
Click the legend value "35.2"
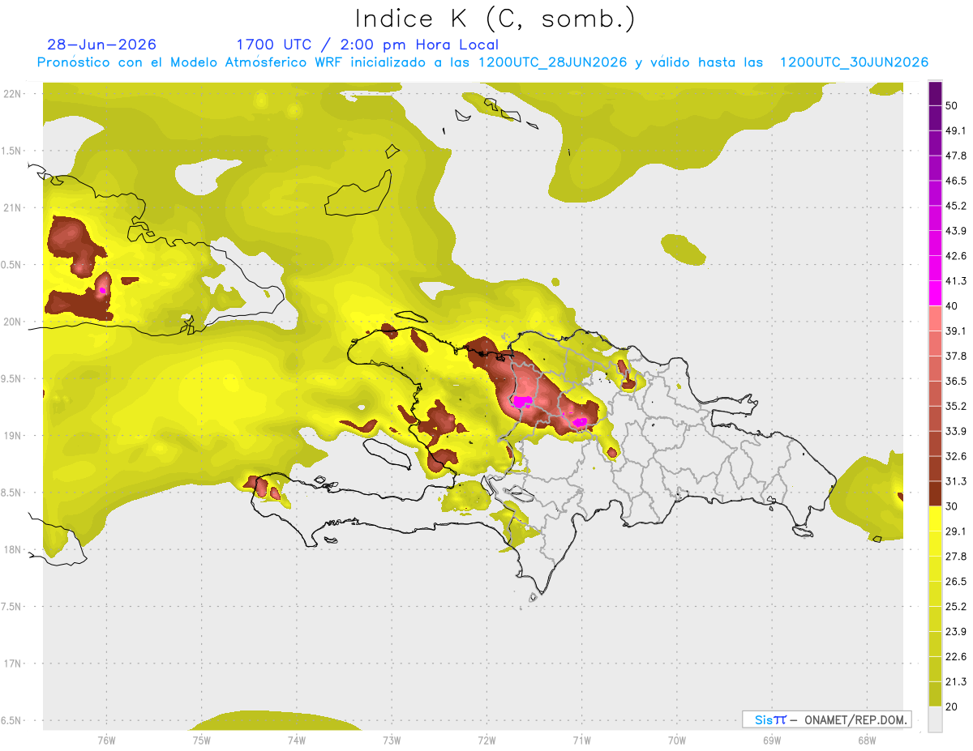tap(956, 406)
